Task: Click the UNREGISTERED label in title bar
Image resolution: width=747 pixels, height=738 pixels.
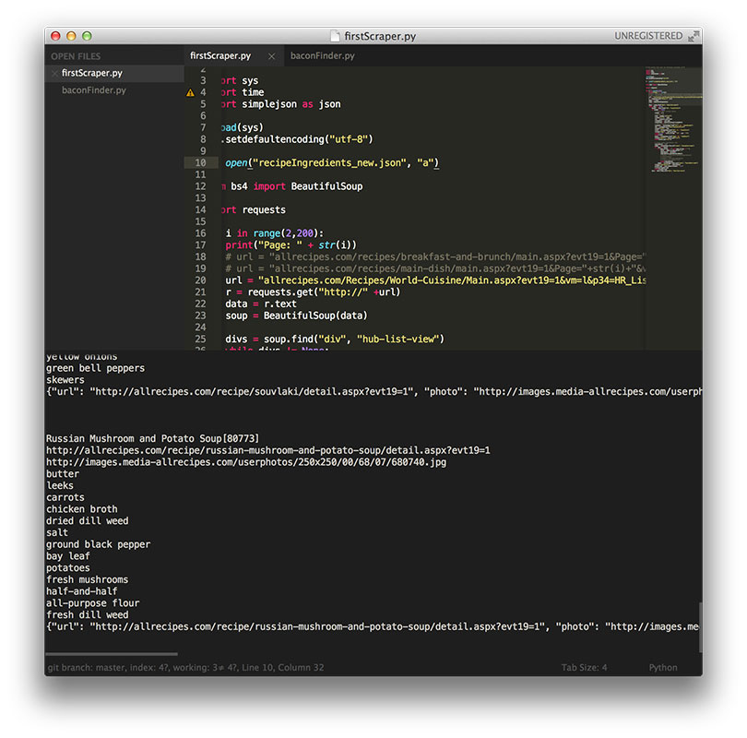Action: tap(648, 36)
